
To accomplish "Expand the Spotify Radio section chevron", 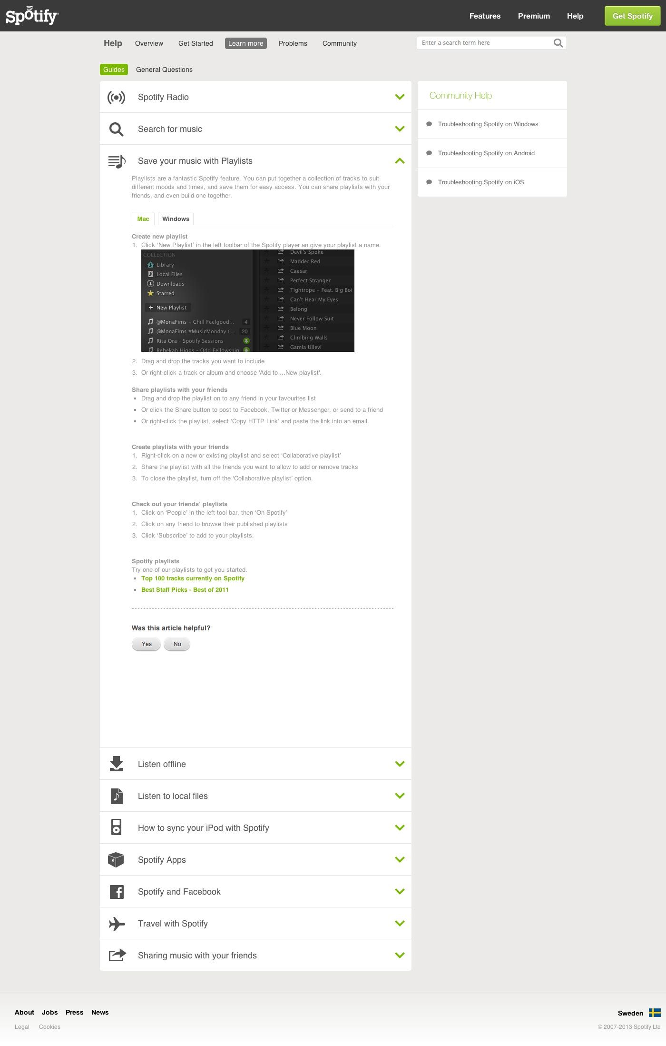I will pos(400,97).
